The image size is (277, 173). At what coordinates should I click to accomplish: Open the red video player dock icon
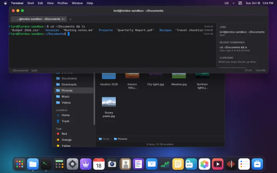tap(217, 164)
